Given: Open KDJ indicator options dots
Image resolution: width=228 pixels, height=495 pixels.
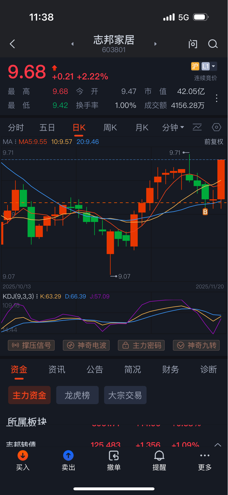Looking at the screenshot, I should click(x=37, y=296).
